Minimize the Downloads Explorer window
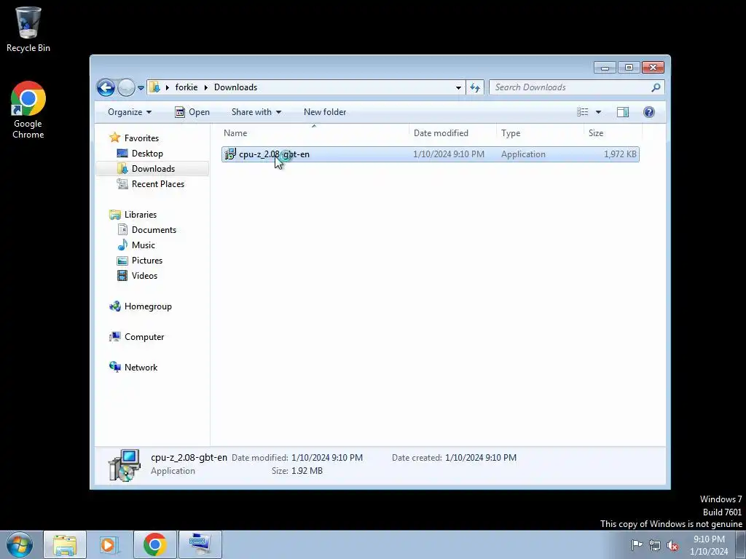This screenshot has height=559, width=746. [x=605, y=68]
